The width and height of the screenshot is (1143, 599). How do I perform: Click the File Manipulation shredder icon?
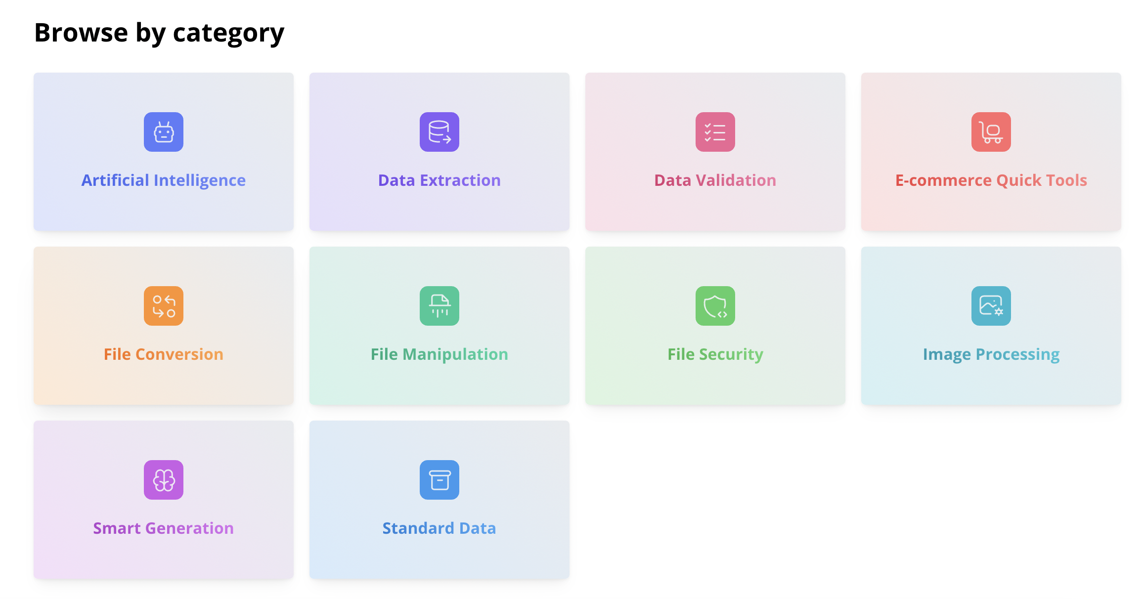click(x=440, y=306)
